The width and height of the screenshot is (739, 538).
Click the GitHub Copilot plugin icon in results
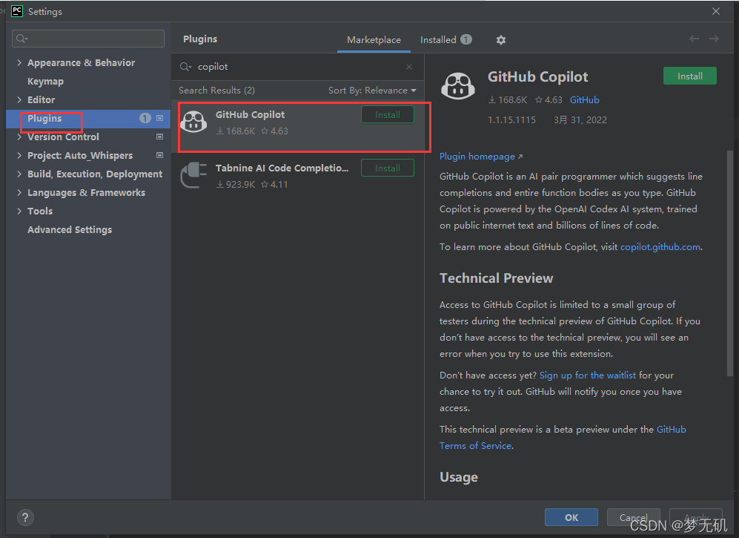[194, 122]
